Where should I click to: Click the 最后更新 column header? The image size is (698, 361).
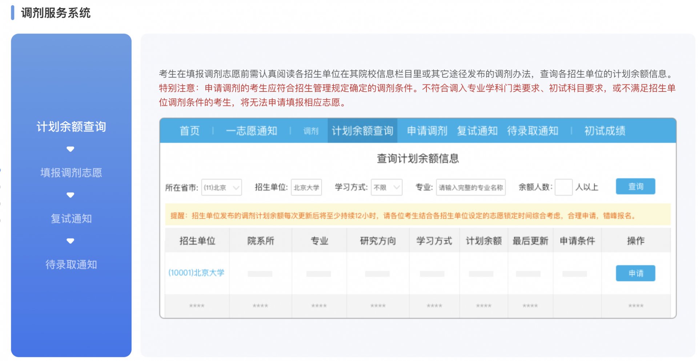(530, 241)
